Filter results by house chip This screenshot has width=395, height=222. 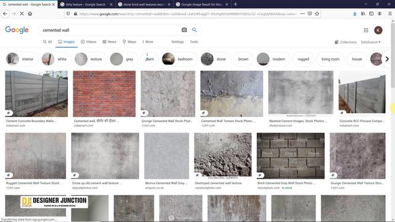(357, 59)
